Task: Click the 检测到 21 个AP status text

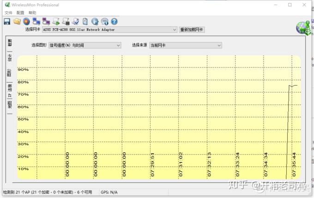Action: (48, 192)
